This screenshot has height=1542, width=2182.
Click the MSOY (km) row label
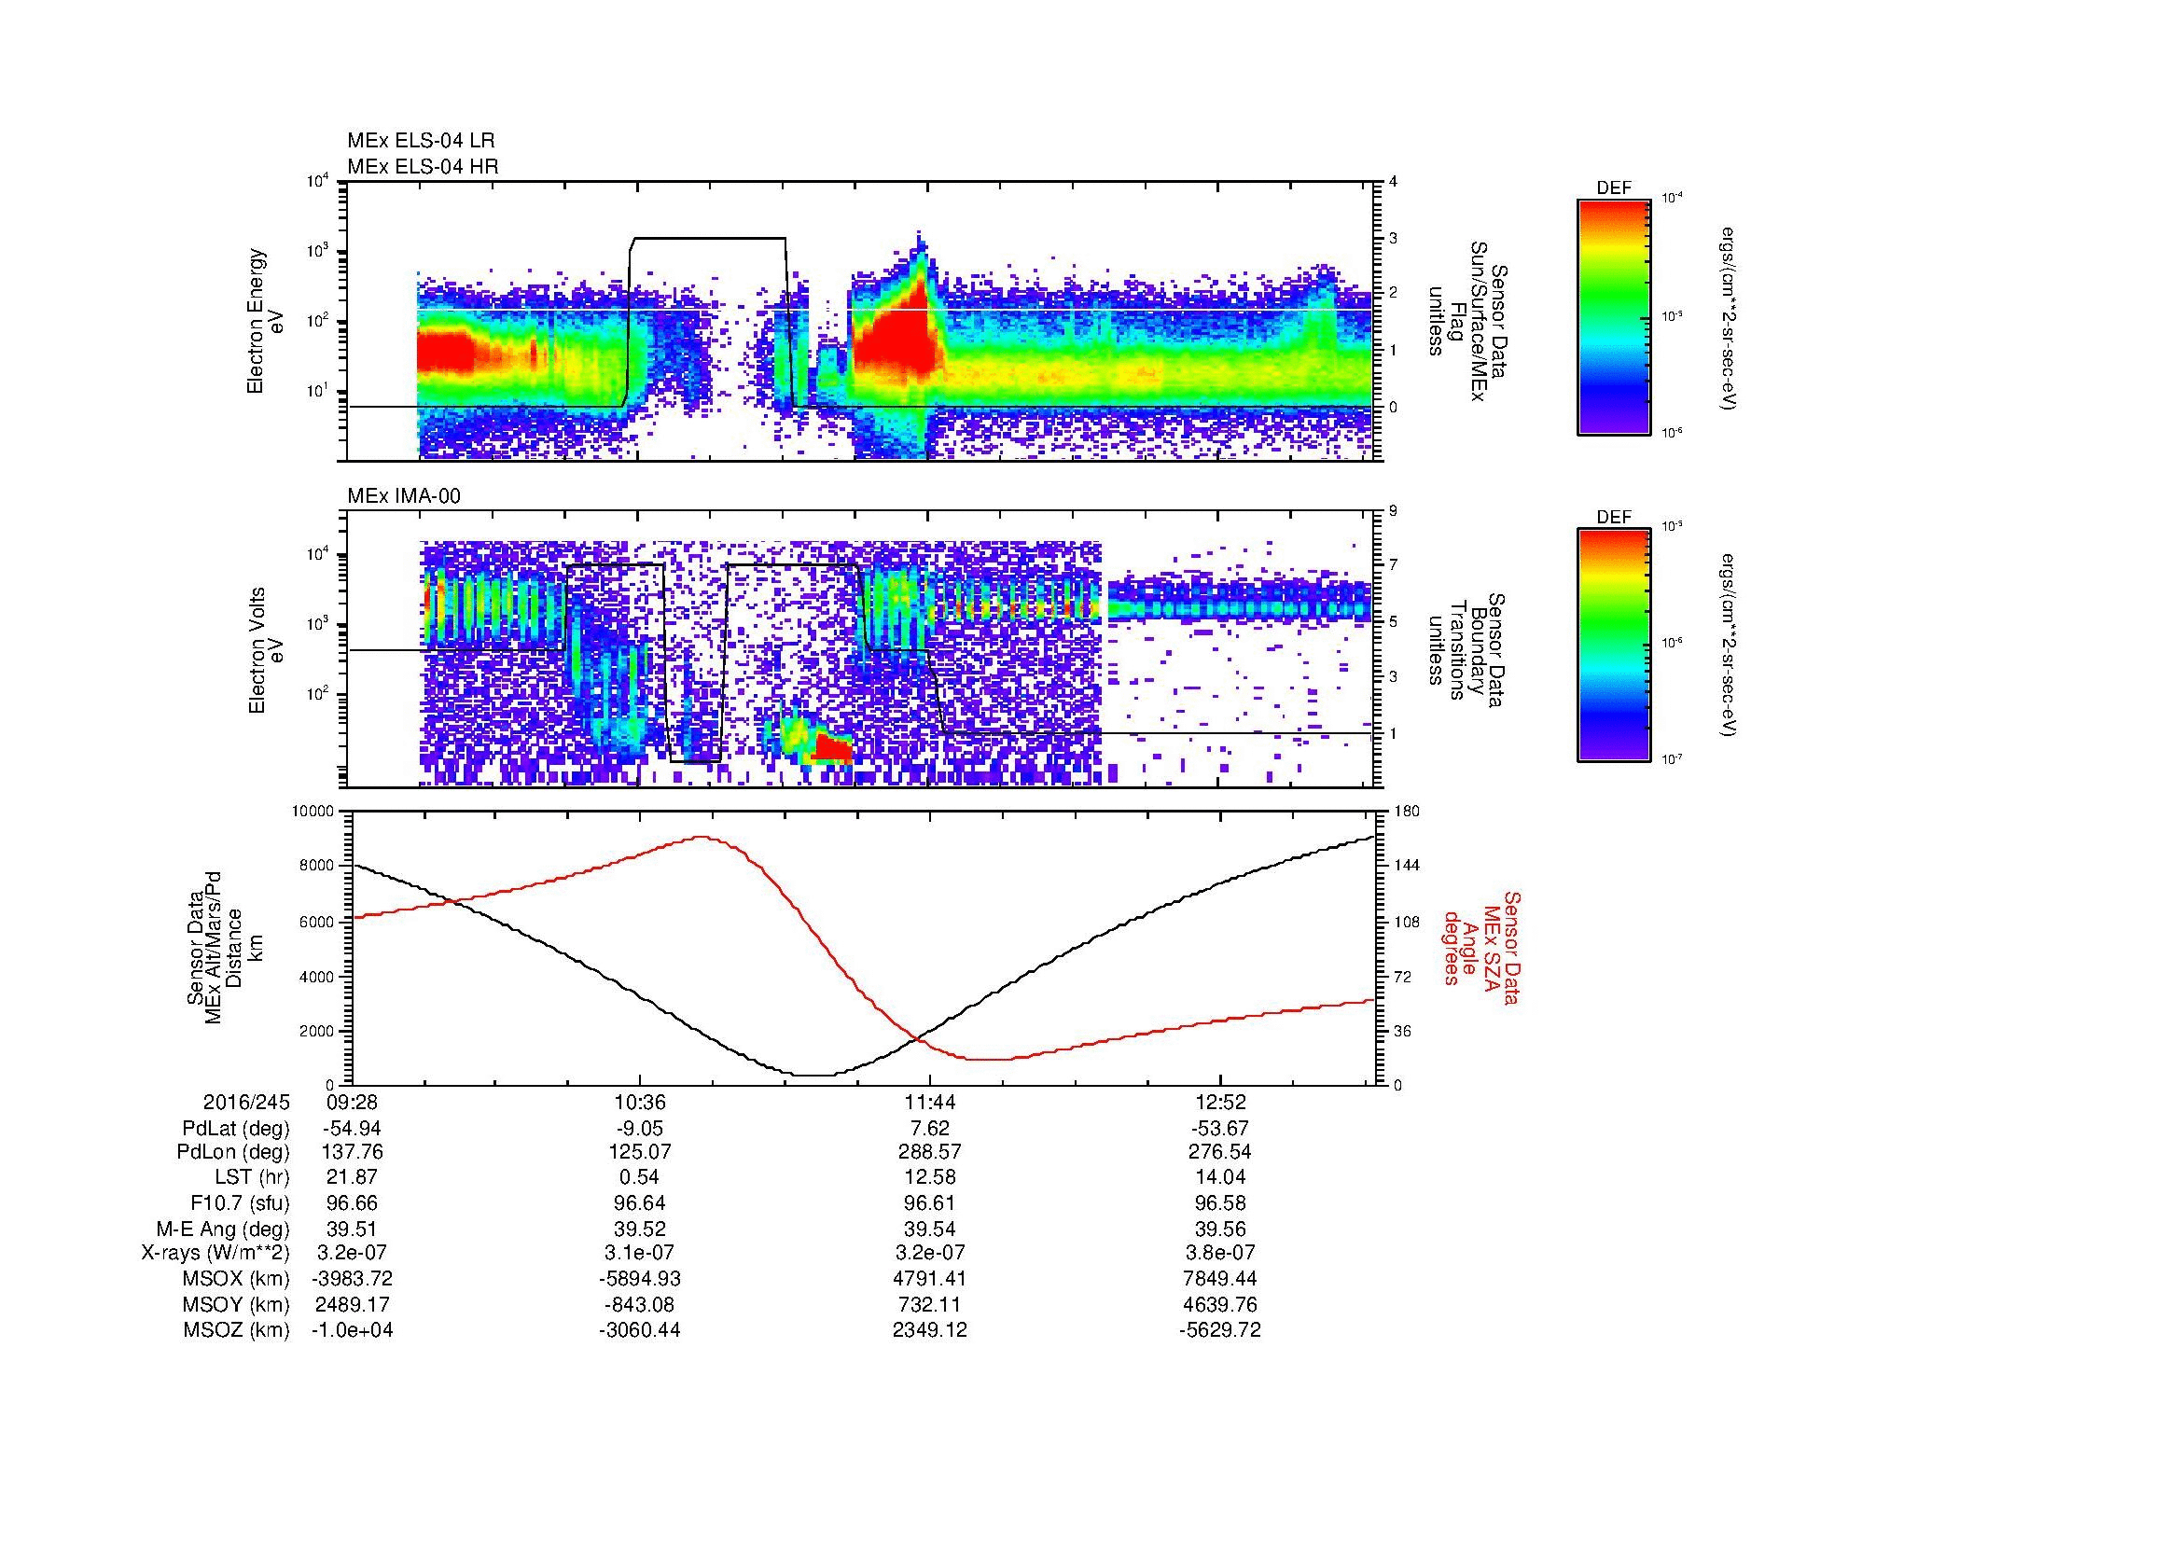[x=236, y=1304]
